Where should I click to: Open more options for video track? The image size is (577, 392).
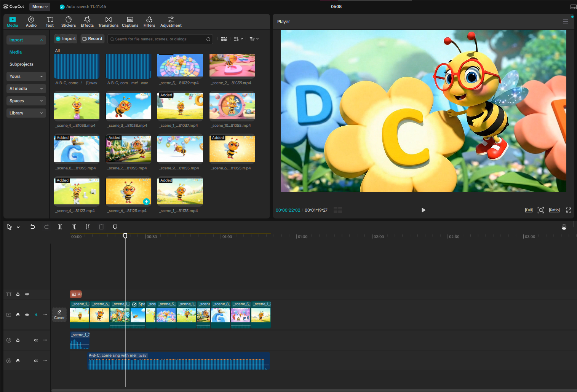click(x=45, y=315)
